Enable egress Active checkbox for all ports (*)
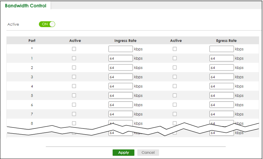 (x=175, y=49)
